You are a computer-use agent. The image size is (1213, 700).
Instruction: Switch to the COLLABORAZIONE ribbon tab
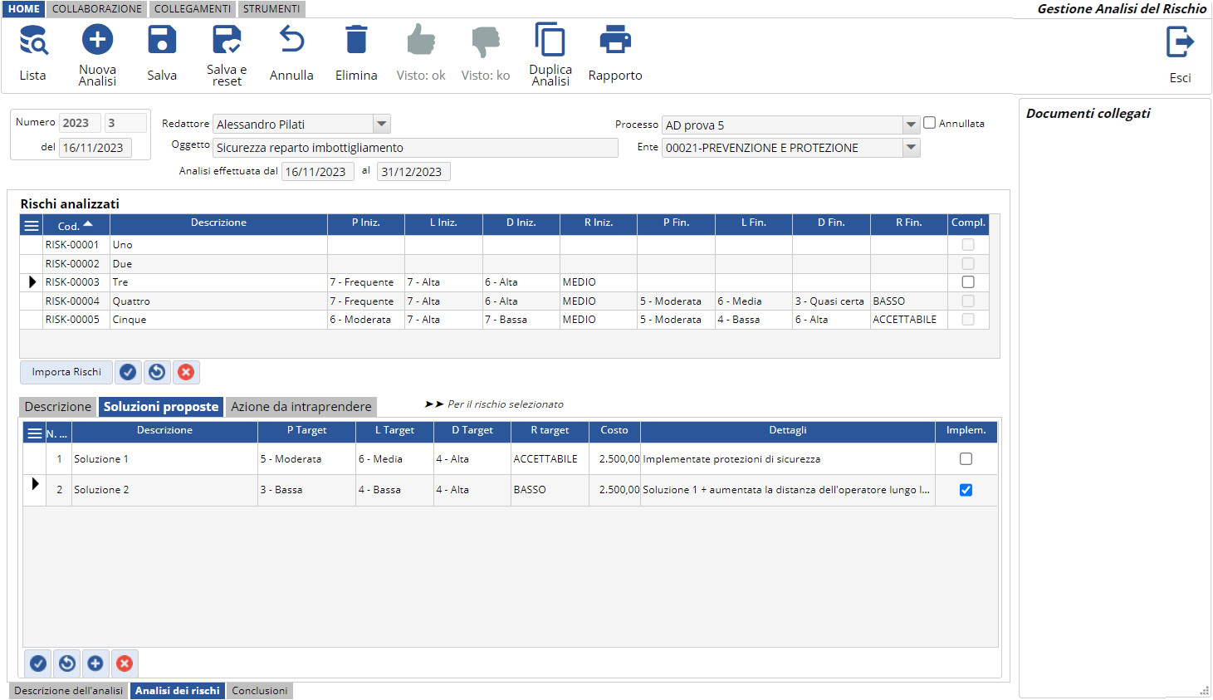(x=97, y=9)
